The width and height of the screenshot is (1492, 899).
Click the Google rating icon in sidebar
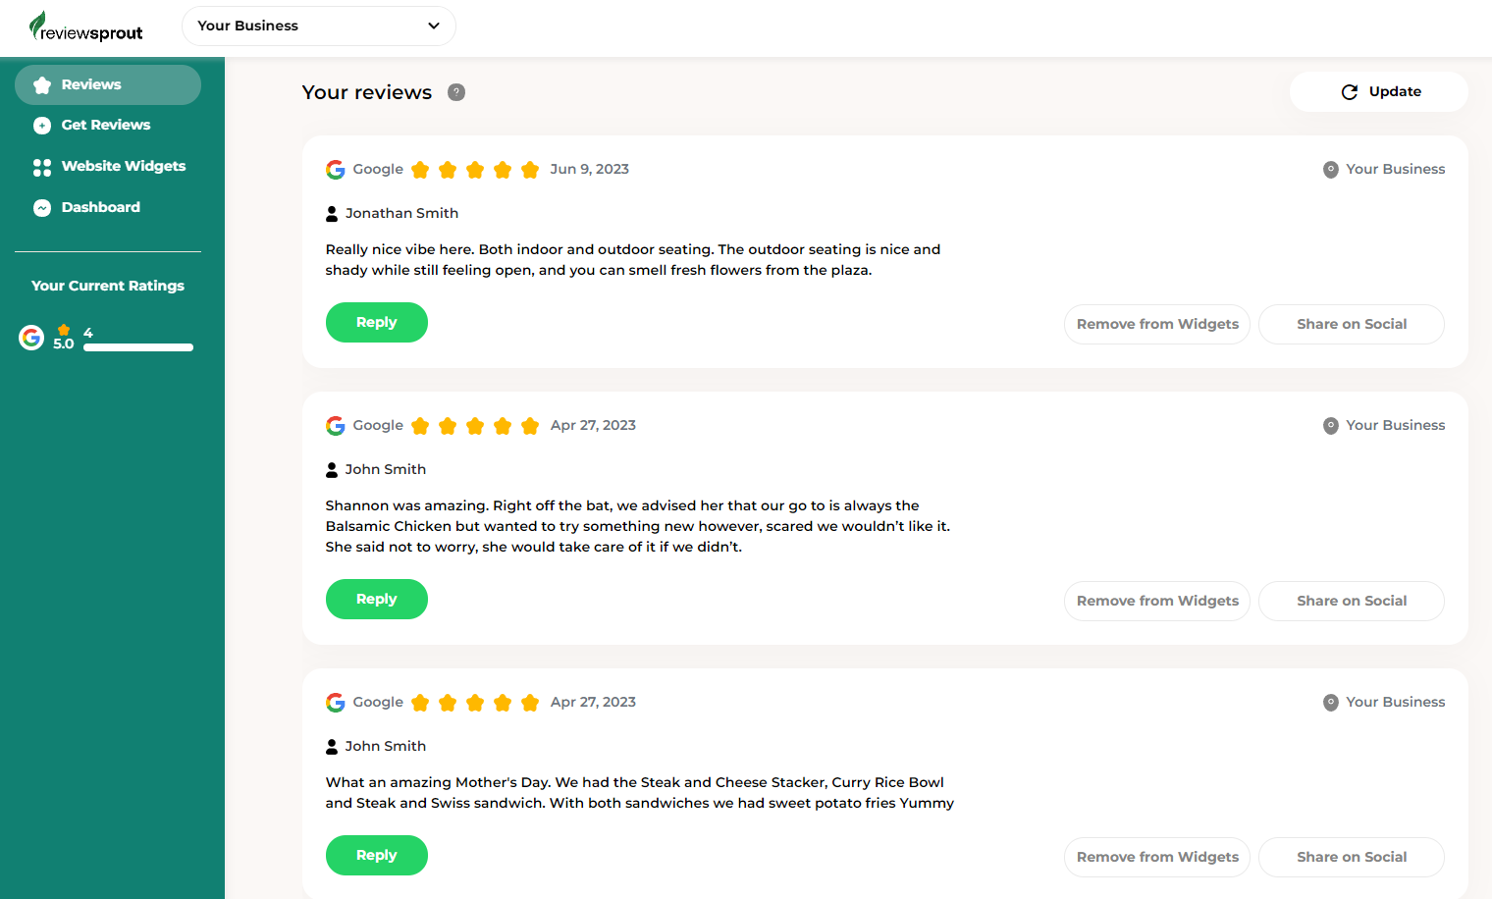(31, 338)
